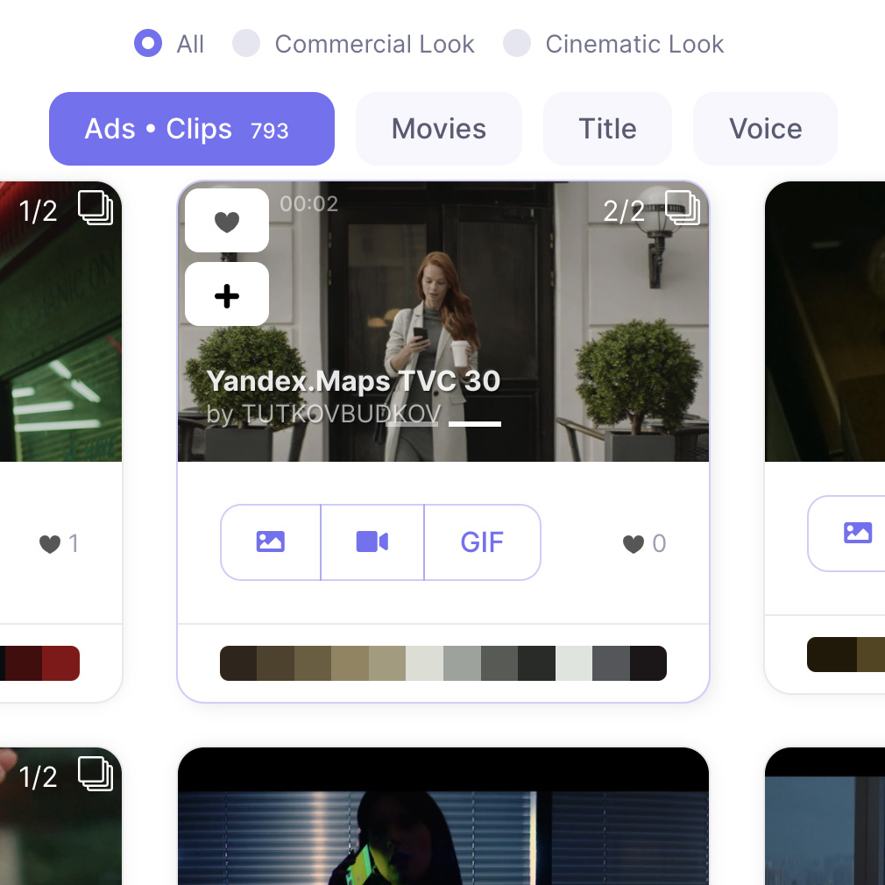Select the darkest swatch on the right card palette

[832, 655]
